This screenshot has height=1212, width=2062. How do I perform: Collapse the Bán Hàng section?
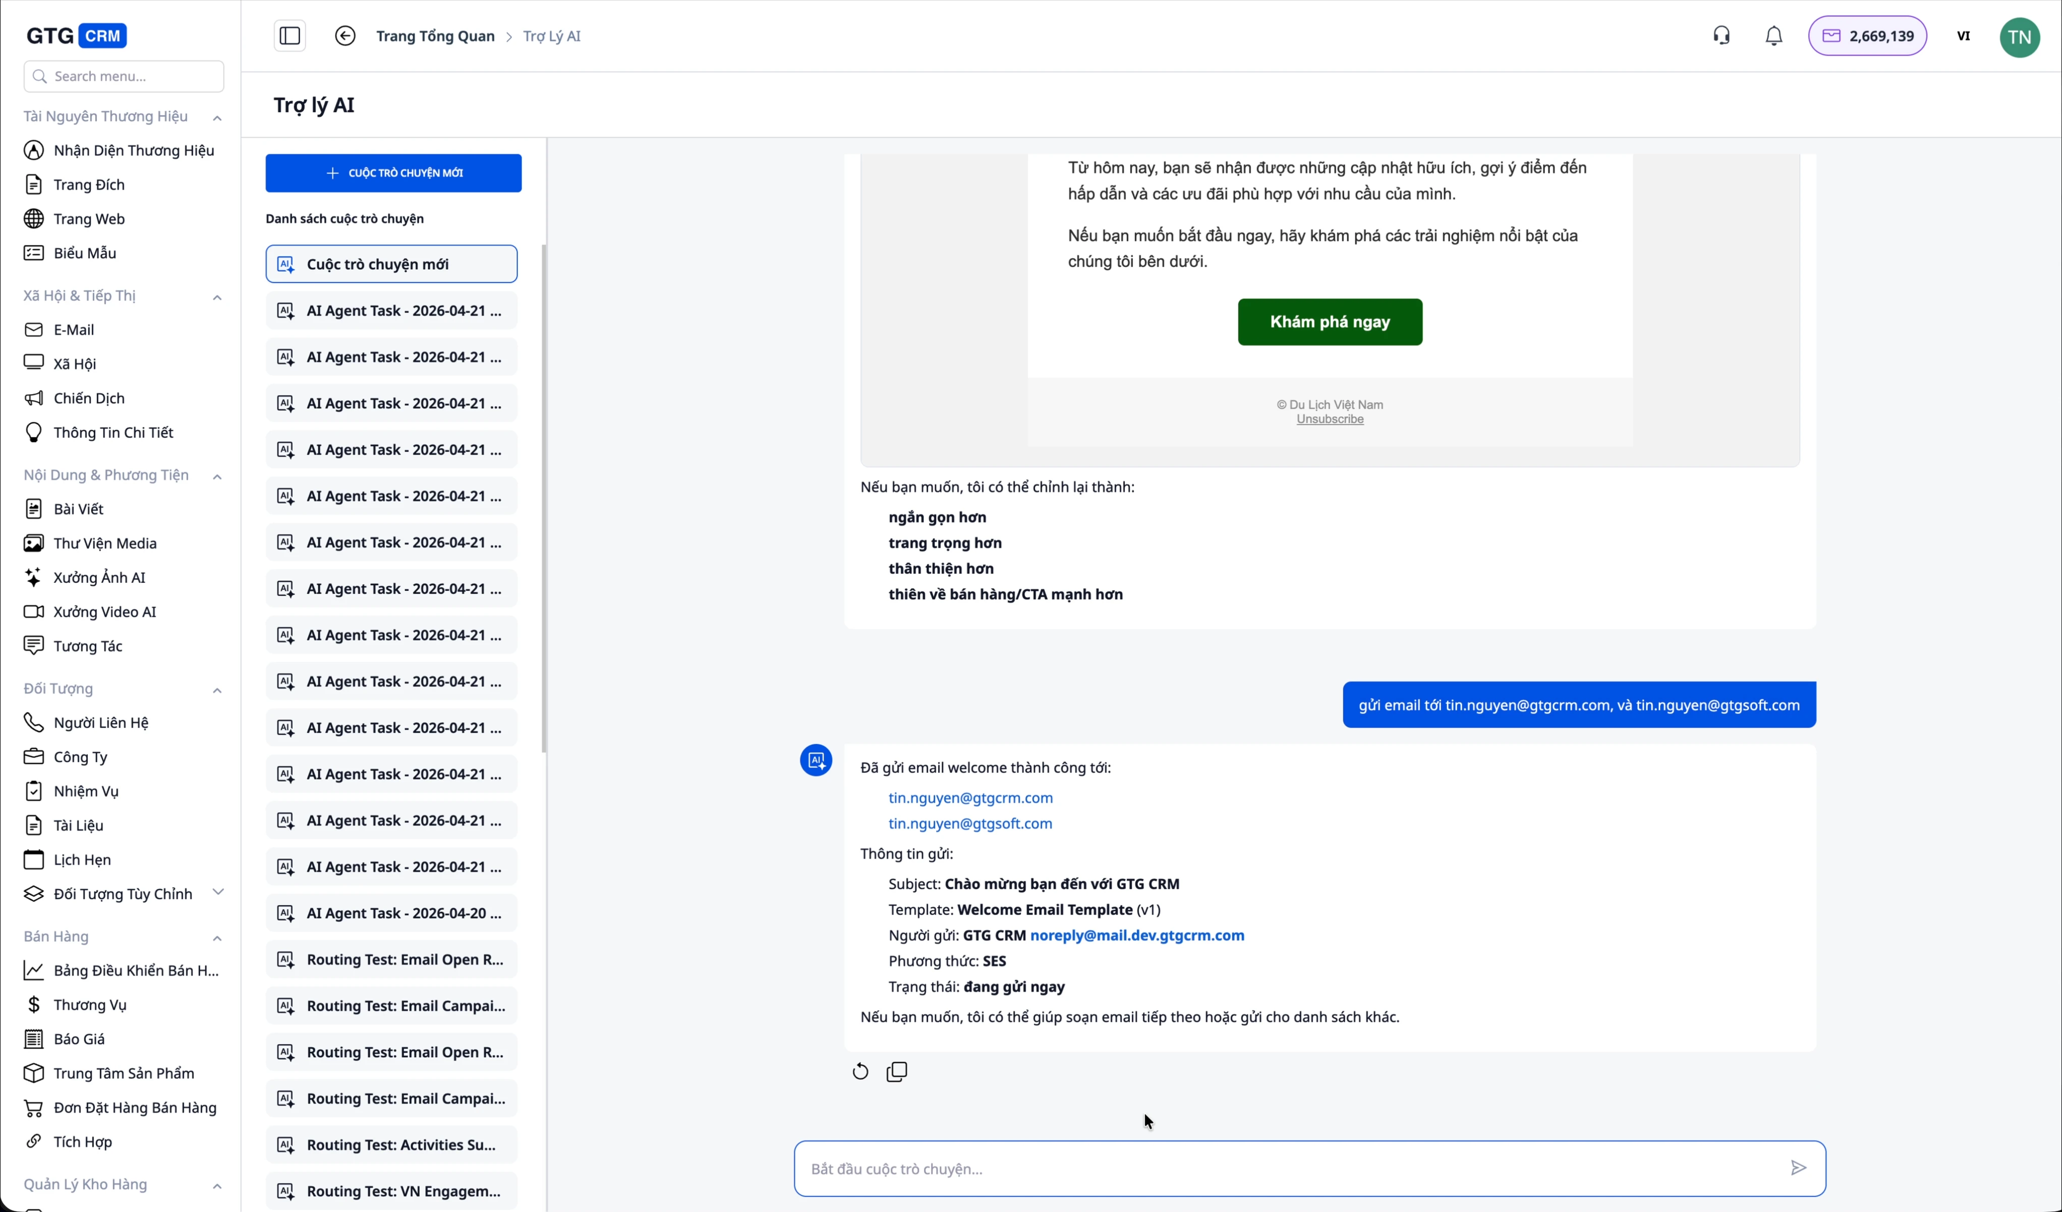(x=217, y=937)
